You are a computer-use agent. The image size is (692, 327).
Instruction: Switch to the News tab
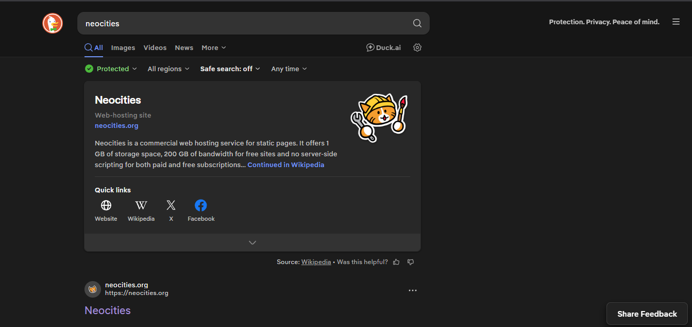[184, 47]
